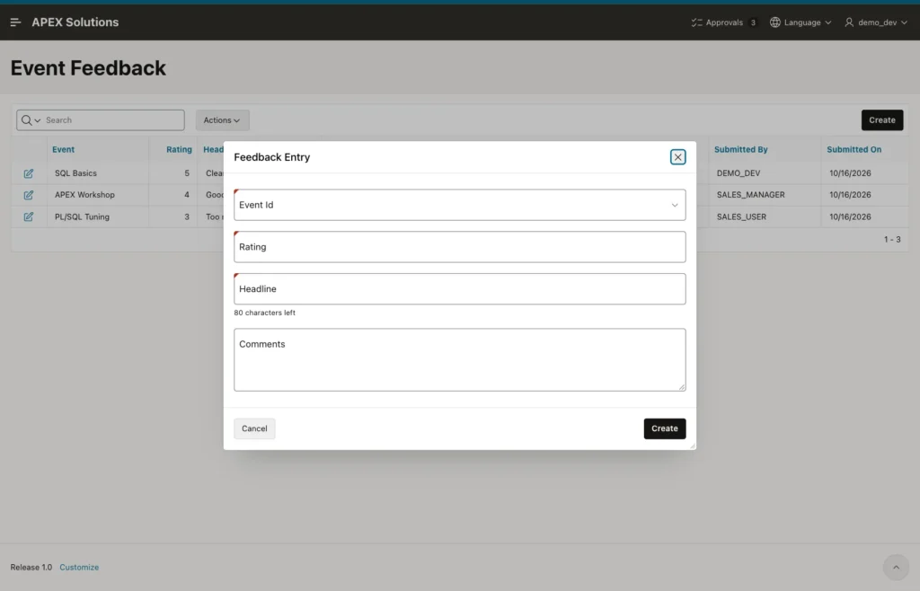The width and height of the screenshot is (920, 591).
Task: Click the rating value 5 for SQL Basics
Action: [x=187, y=173]
